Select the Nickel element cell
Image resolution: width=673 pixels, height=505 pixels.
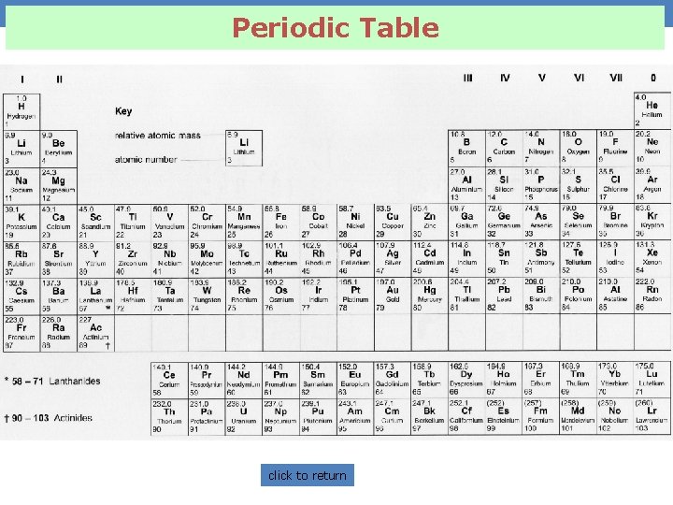click(355, 223)
